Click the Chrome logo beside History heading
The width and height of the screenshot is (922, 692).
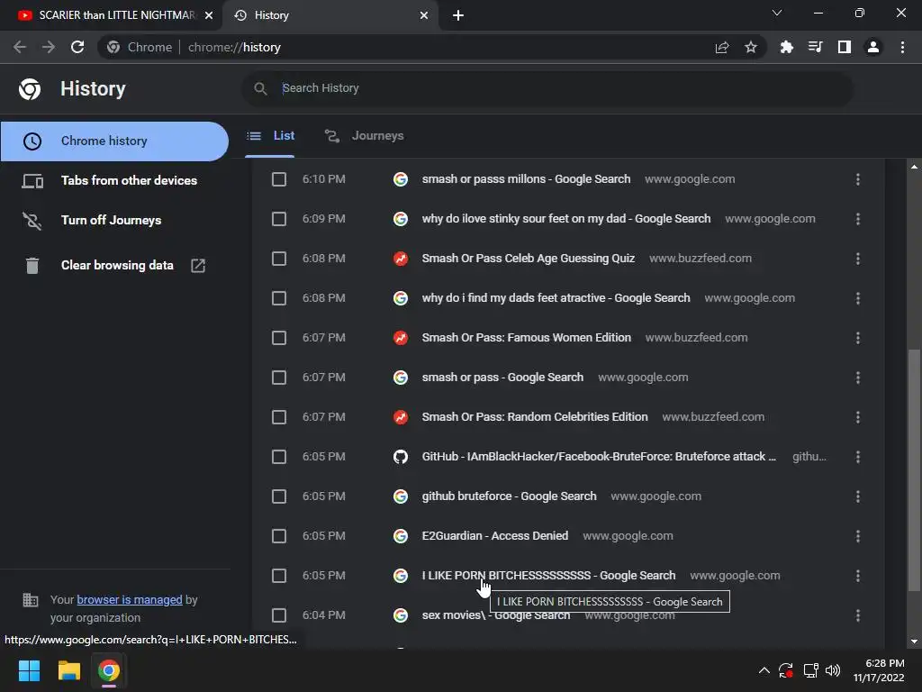[x=30, y=89]
